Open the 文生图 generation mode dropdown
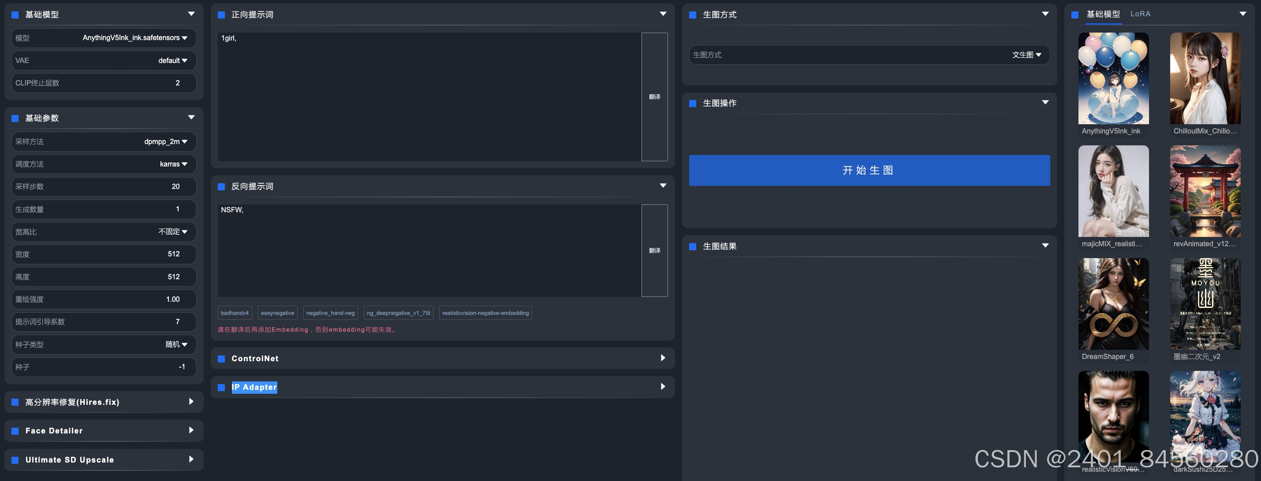The image size is (1261, 481). [1026, 55]
